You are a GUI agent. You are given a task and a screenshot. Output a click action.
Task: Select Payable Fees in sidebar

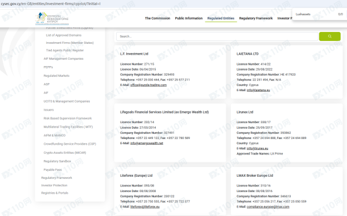pos(53,170)
